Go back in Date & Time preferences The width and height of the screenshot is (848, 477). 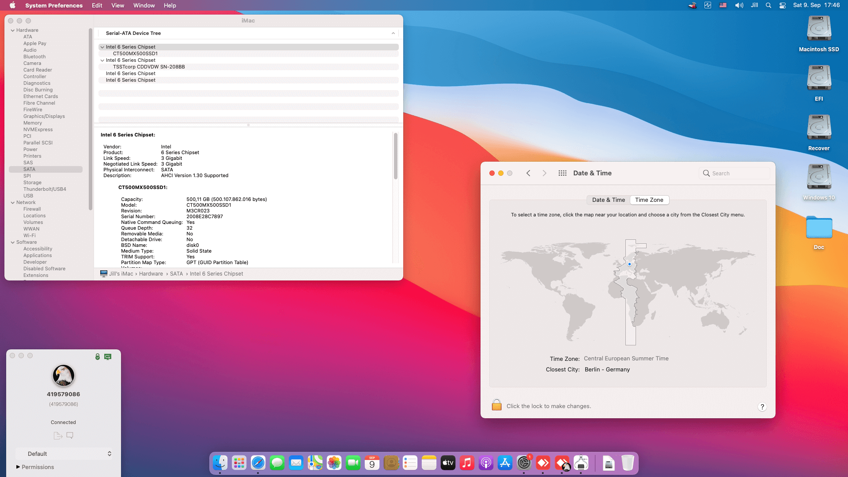pos(528,173)
